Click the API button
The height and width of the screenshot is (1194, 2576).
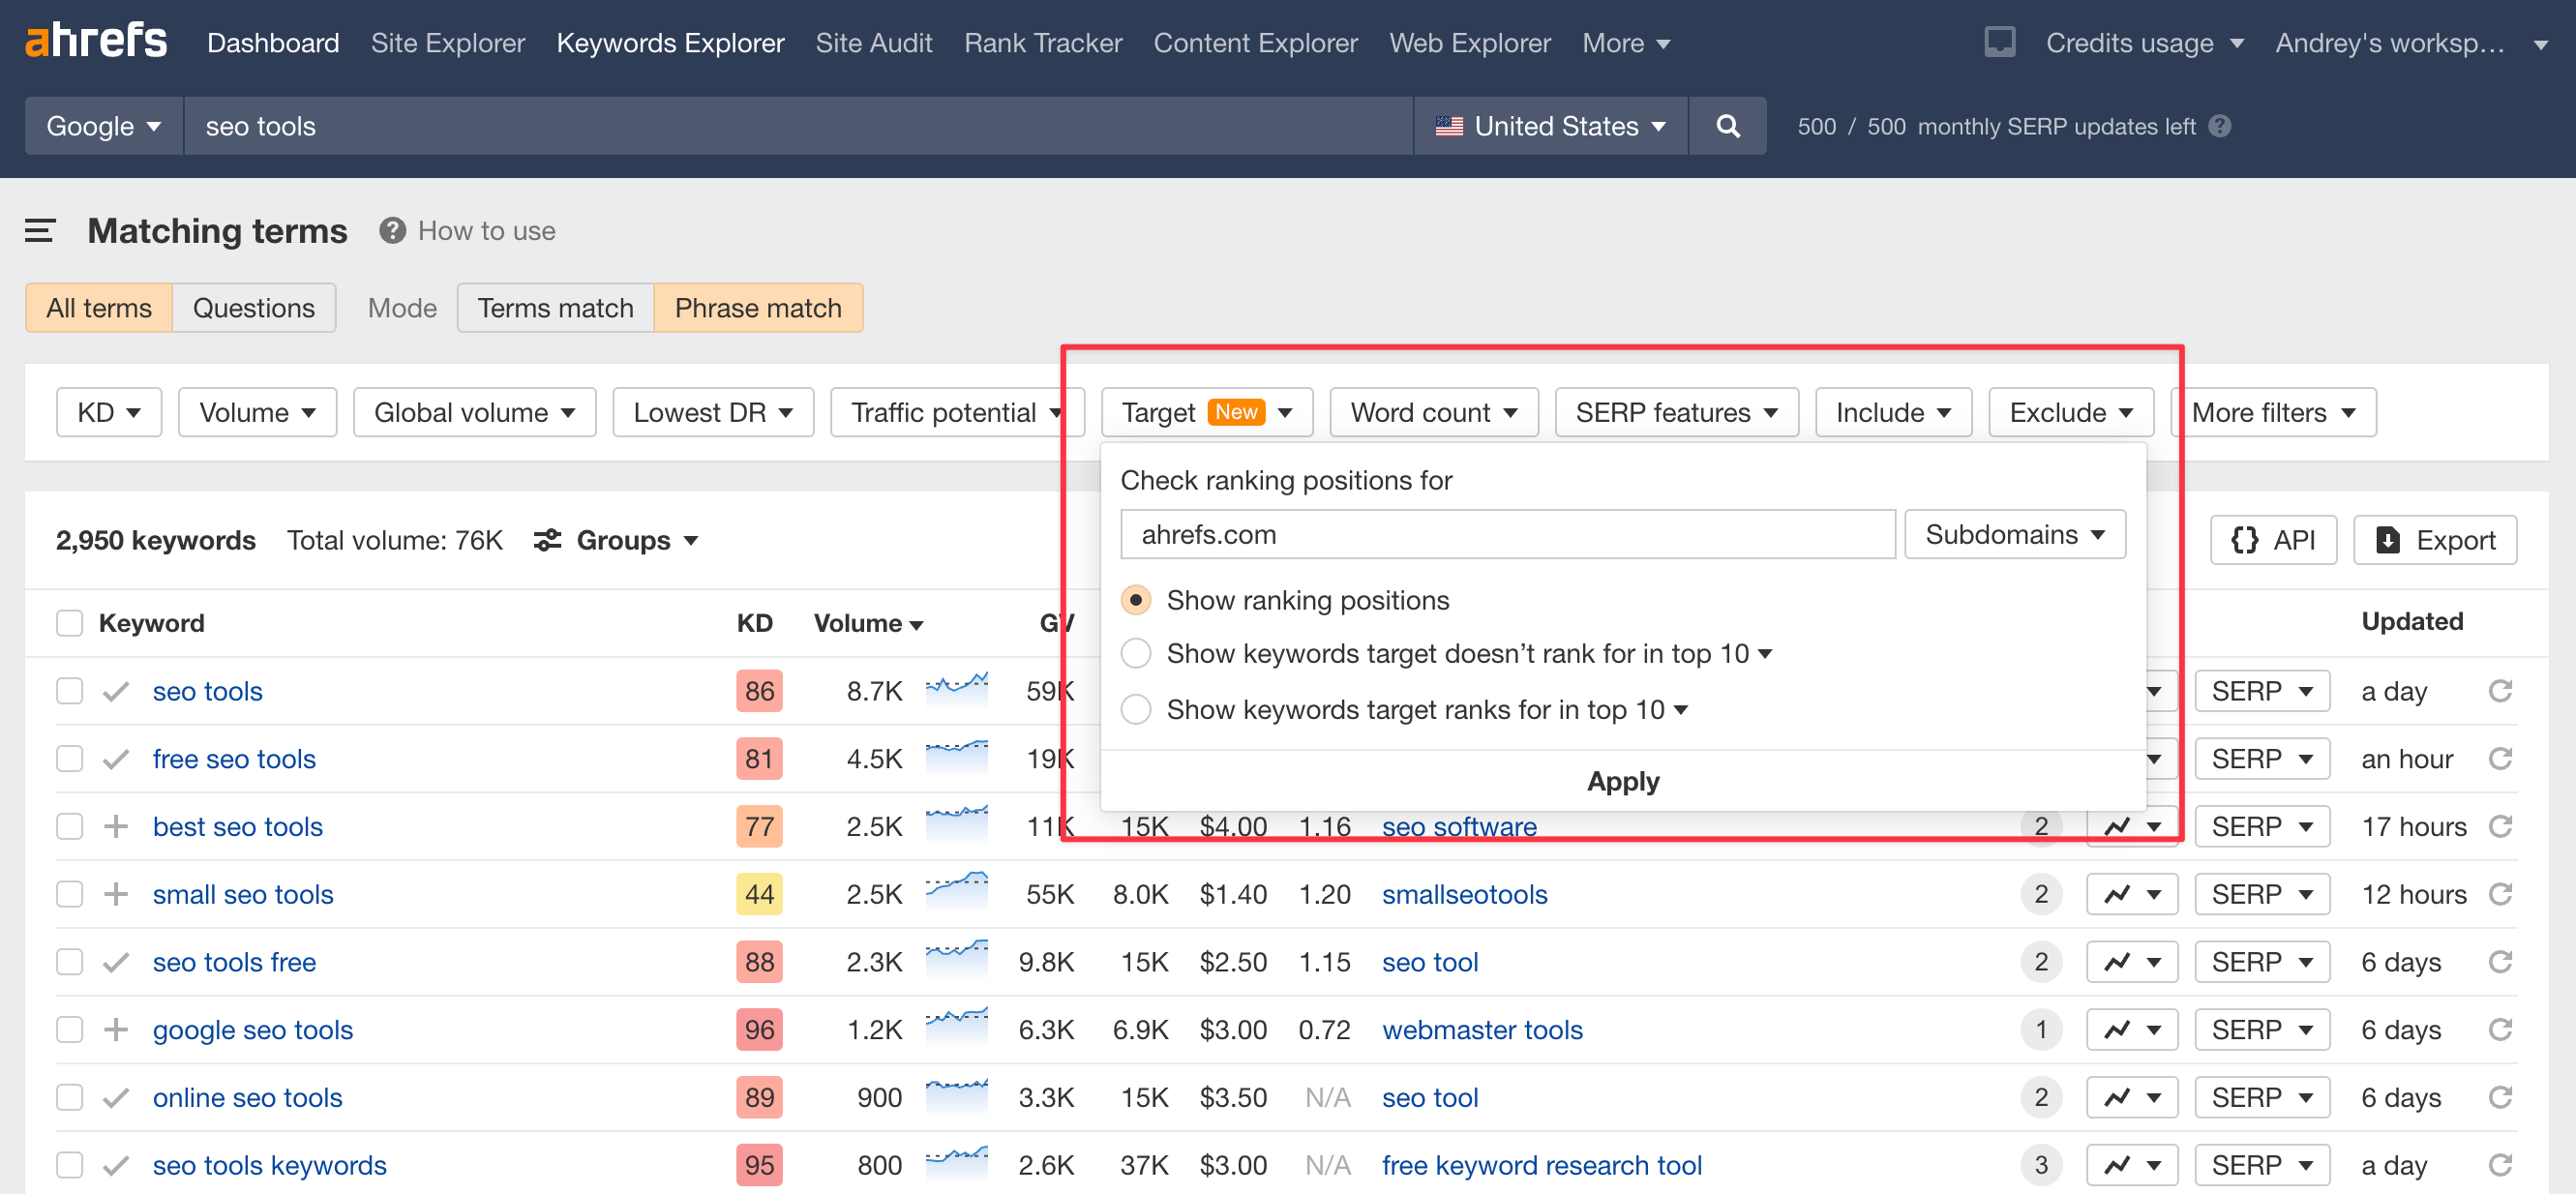point(2273,540)
